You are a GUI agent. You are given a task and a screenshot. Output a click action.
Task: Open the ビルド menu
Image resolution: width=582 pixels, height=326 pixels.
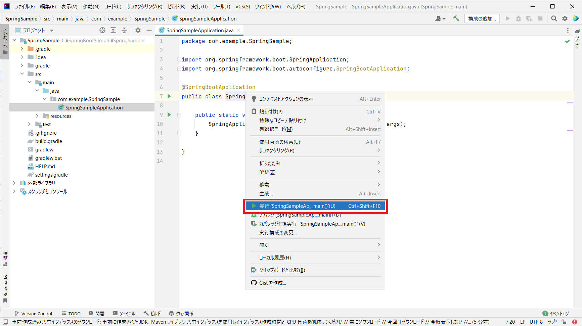point(176,6)
